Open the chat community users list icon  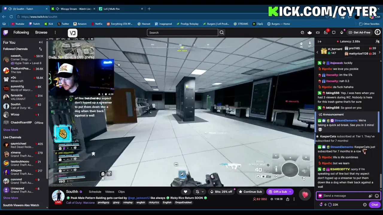point(378,42)
